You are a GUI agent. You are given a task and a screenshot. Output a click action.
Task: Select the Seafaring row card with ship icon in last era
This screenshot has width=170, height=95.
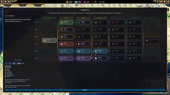[x=134, y=51]
